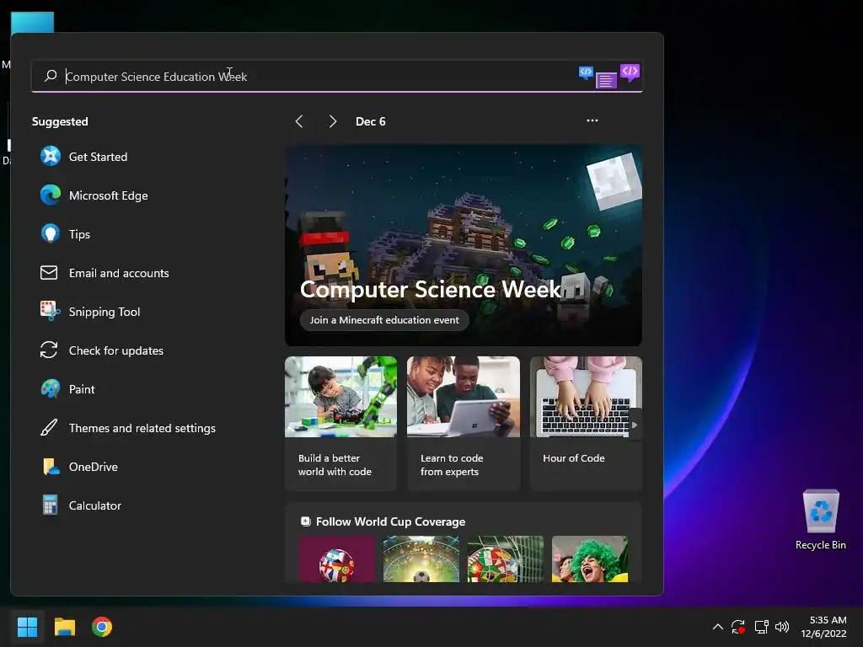Open Themes and related settings brush icon
The height and width of the screenshot is (647, 863).
pyautogui.click(x=49, y=427)
